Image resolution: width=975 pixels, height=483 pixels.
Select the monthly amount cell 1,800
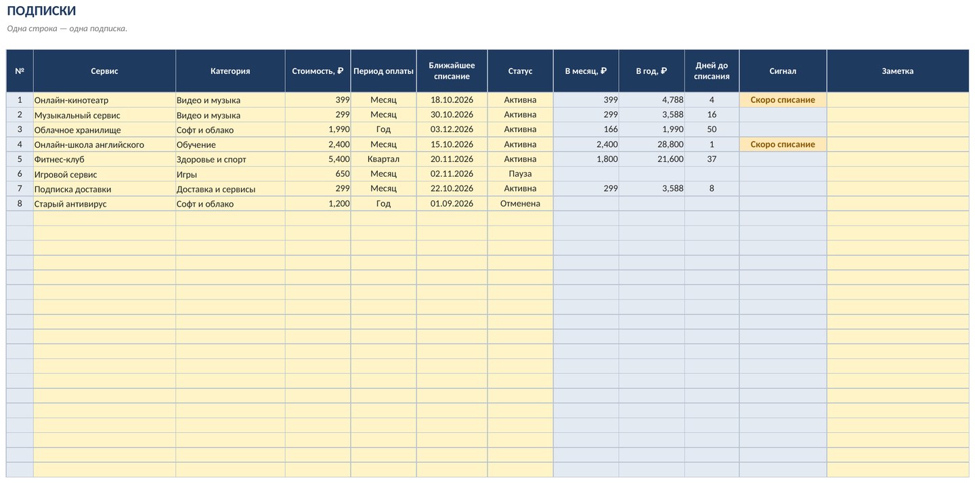coord(586,159)
